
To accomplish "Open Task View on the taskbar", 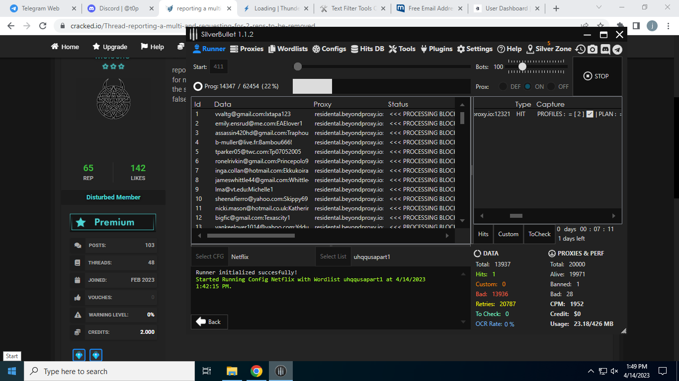I will [207, 371].
